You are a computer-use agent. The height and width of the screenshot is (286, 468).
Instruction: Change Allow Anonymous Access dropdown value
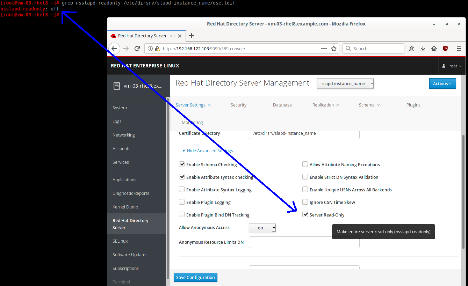262,228
